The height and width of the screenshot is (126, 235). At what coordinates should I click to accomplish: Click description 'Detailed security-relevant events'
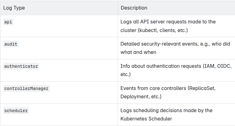tap(175, 48)
